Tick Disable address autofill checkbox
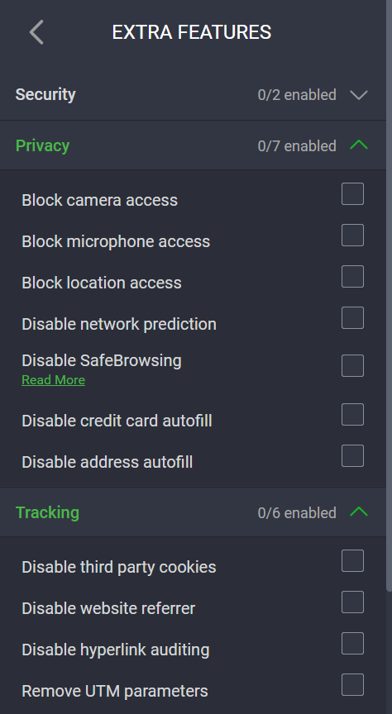This screenshot has height=714, width=392. 352,456
